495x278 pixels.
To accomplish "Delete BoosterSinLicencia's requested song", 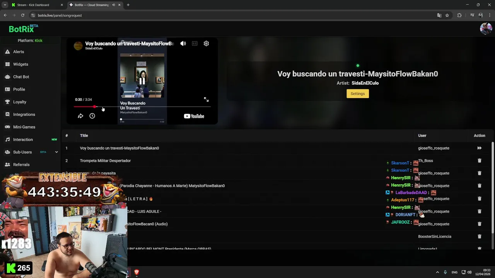I will 480,236.
